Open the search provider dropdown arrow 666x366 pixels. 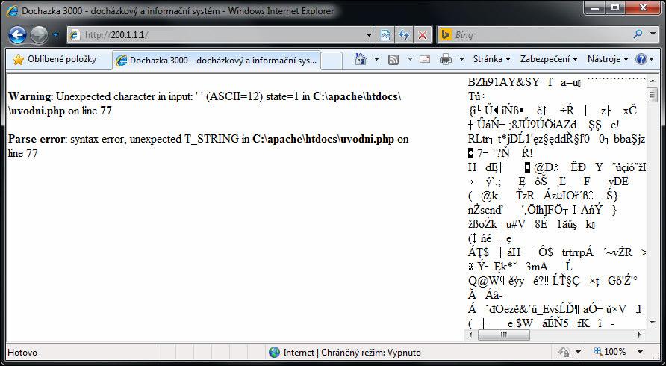[x=653, y=34]
